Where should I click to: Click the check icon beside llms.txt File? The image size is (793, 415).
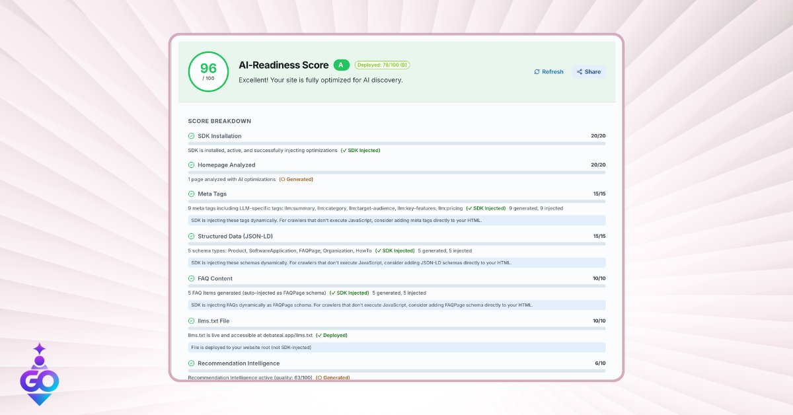pos(191,321)
